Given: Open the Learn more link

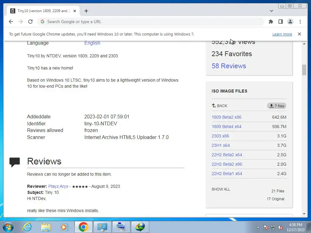Looking at the screenshot, I should coord(282,34).
